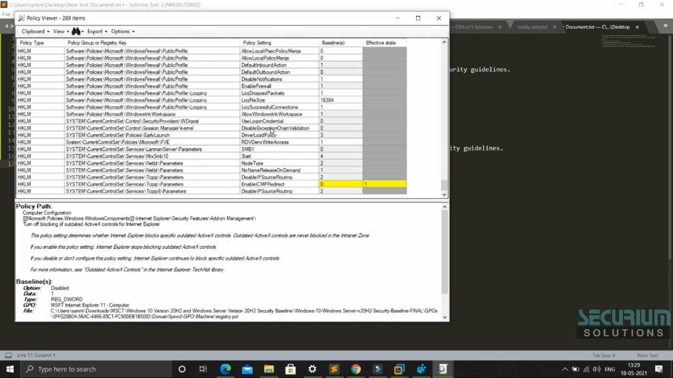The width and height of the screenshot is (673, 378).
Task: Click the details pane scrollbar up arrow
Action: coord(445,207)
